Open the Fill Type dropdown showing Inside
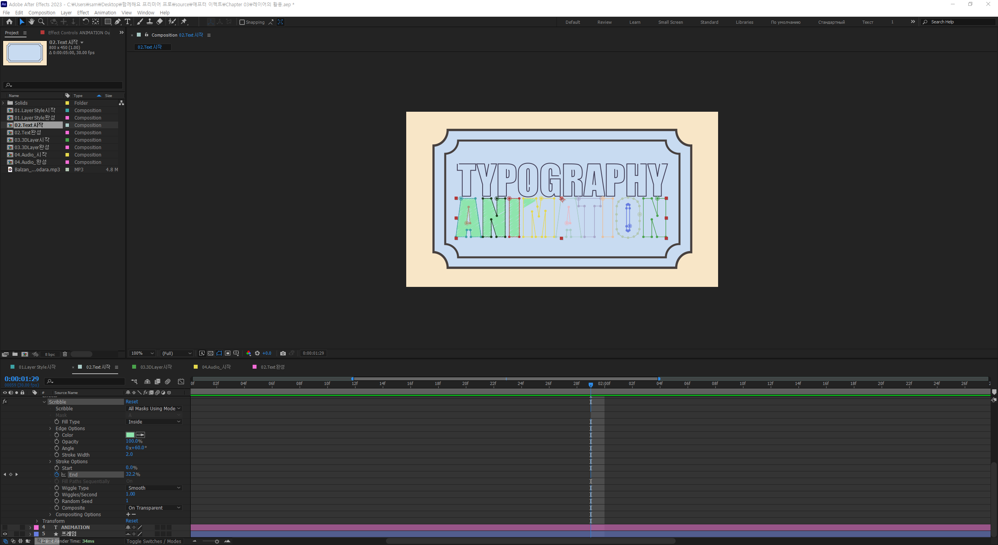This screenshot has height=545, width=998. 154,422
